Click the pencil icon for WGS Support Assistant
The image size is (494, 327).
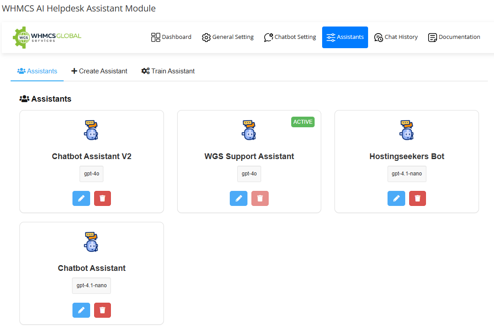[x=239, y=198]
